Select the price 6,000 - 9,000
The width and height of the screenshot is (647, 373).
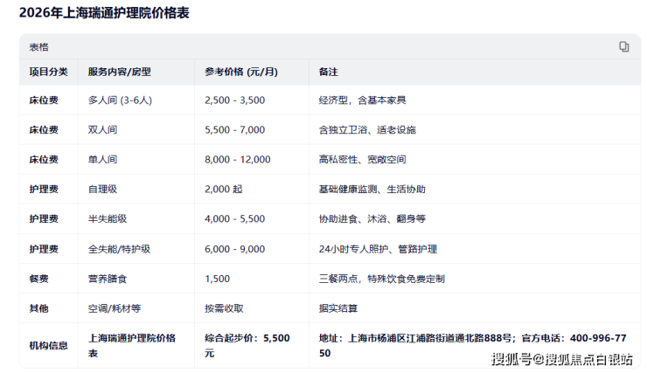click(x=235, y=249)
